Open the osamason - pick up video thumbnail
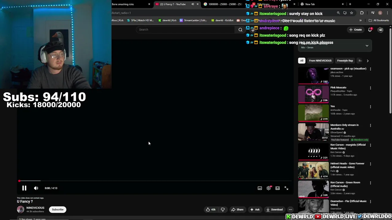 (x=313, y=75)
